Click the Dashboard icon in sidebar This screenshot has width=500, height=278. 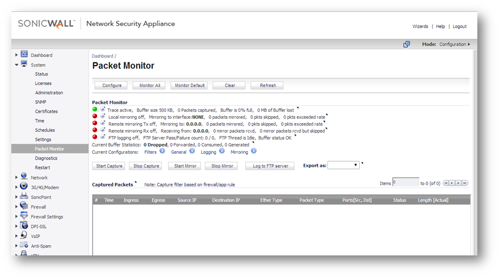[x=24, y=55]
